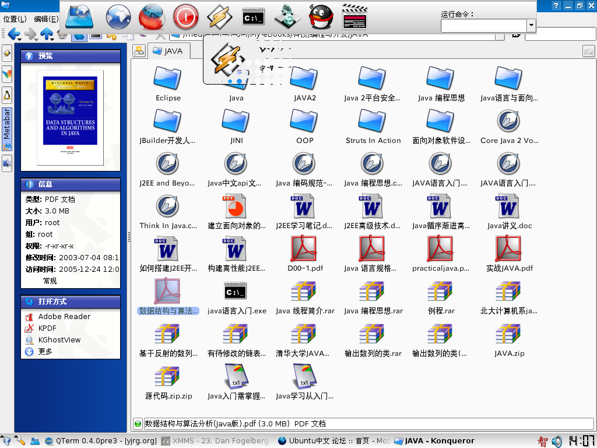Screen dimensions: 597x448
Task: Open with Adobe Reader link
Action: [x=64, y=316]
